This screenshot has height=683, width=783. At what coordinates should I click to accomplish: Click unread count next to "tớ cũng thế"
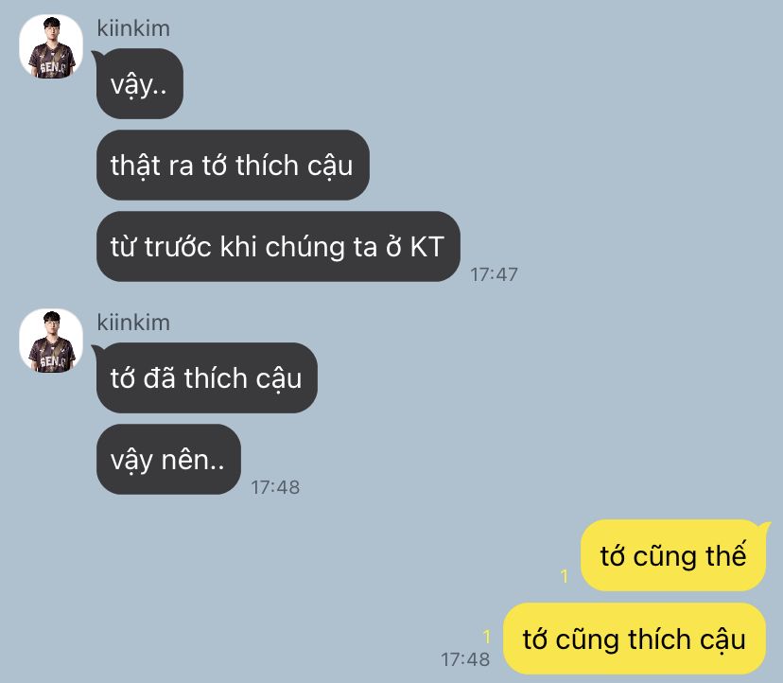[x=565, y=576]
